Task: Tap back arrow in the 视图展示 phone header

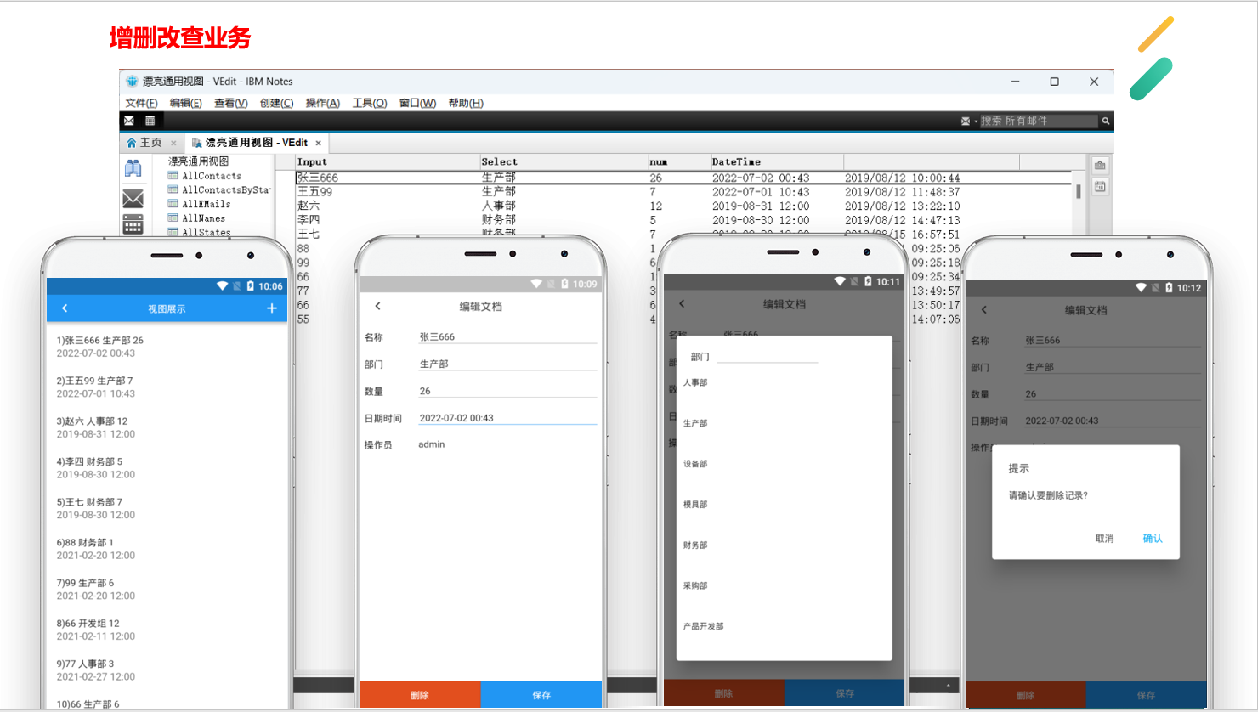Action: (x=65, y=308)
